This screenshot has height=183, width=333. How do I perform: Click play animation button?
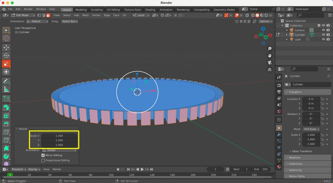(x=142, y=169)
